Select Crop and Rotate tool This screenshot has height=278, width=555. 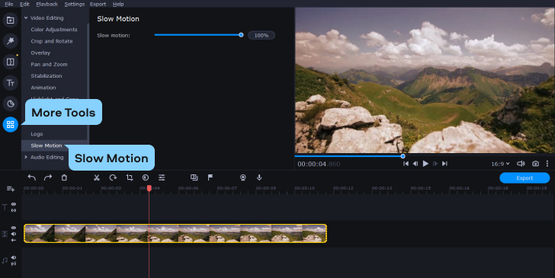point(52,41)
